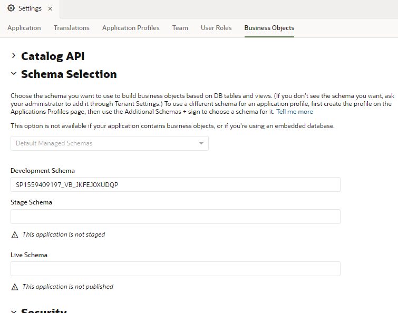Screen dimensions: 398x313
Task: Switch to the Application tab
Action: click(24, 28)
